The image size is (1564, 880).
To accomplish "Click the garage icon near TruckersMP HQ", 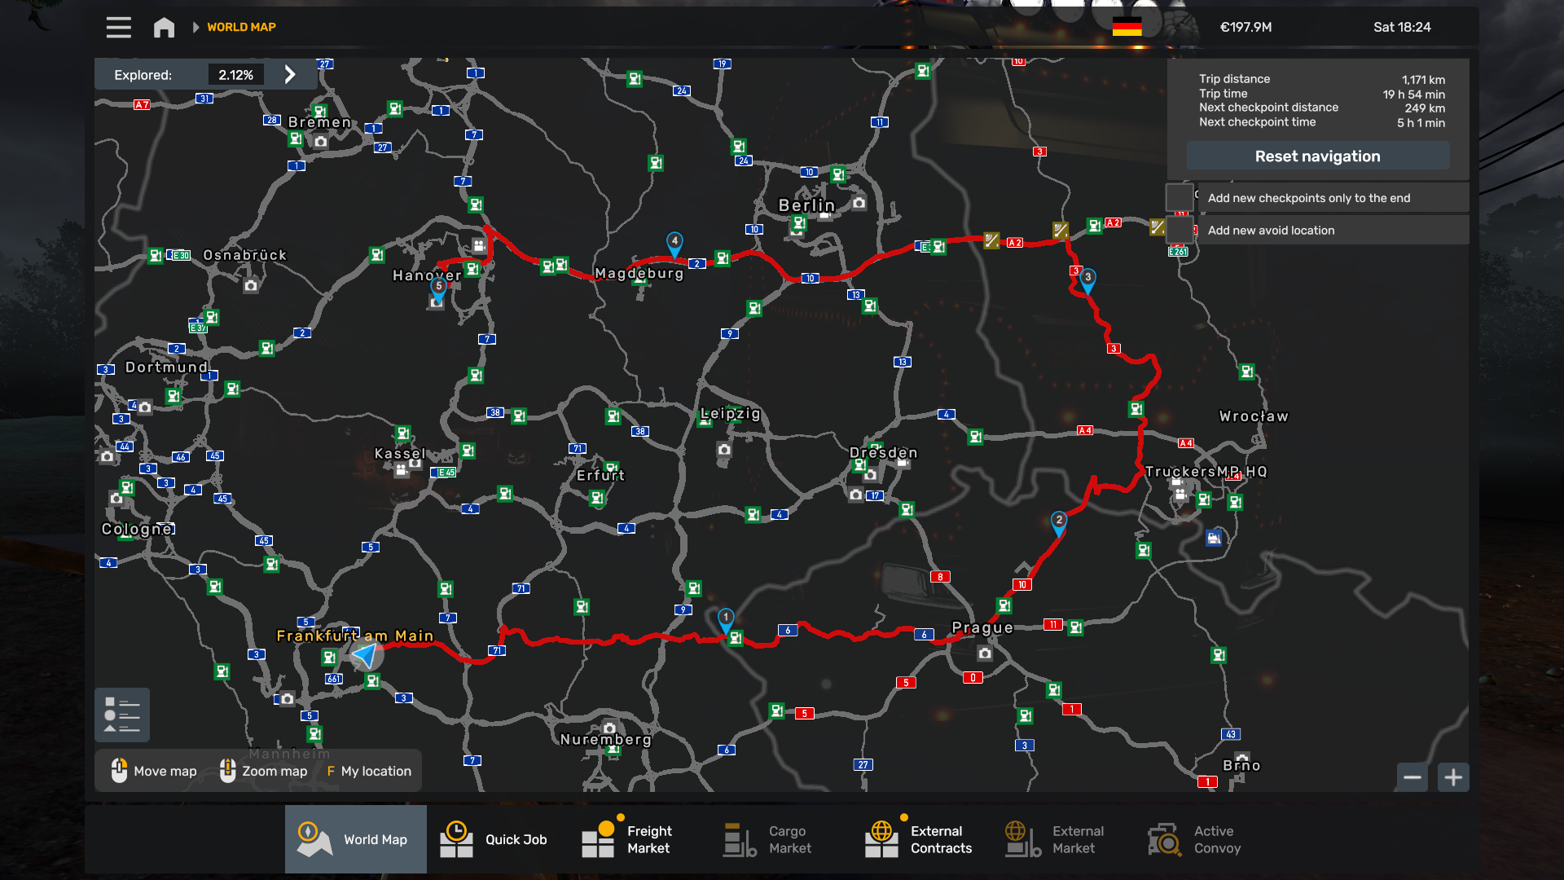I will coord(1214,538).
